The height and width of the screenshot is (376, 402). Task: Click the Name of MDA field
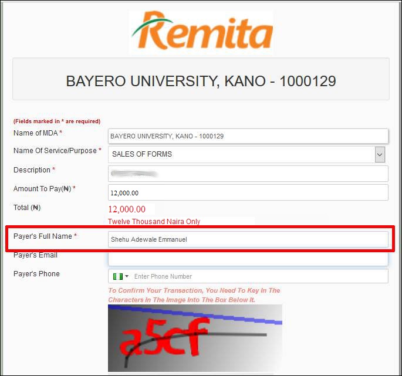click(x=248, y=136)
